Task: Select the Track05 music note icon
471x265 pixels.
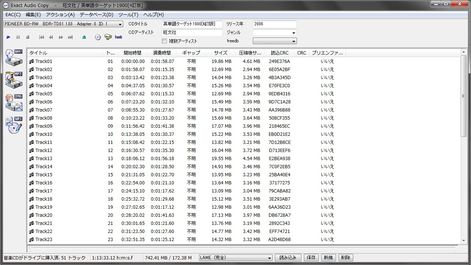Action: [32, 94]
